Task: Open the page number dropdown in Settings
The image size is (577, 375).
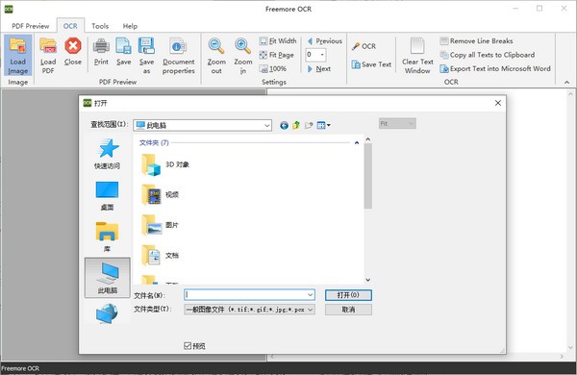Action: click(322, 55)
